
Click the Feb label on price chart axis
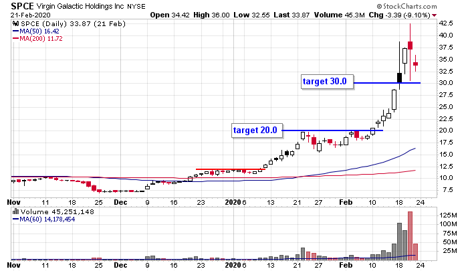346,202
